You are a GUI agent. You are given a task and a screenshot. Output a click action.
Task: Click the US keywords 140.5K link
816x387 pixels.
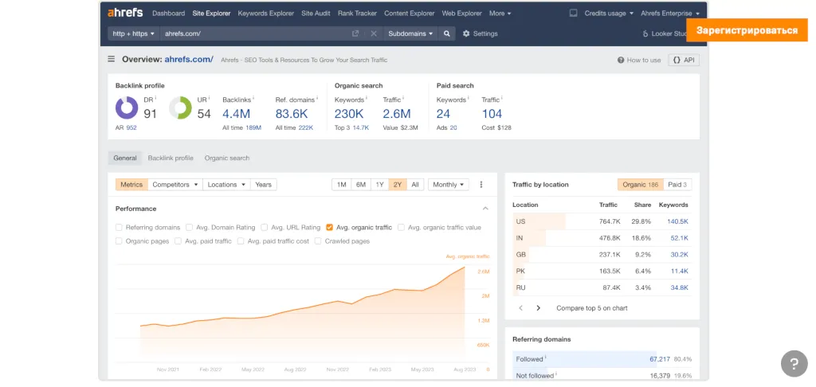677,221
